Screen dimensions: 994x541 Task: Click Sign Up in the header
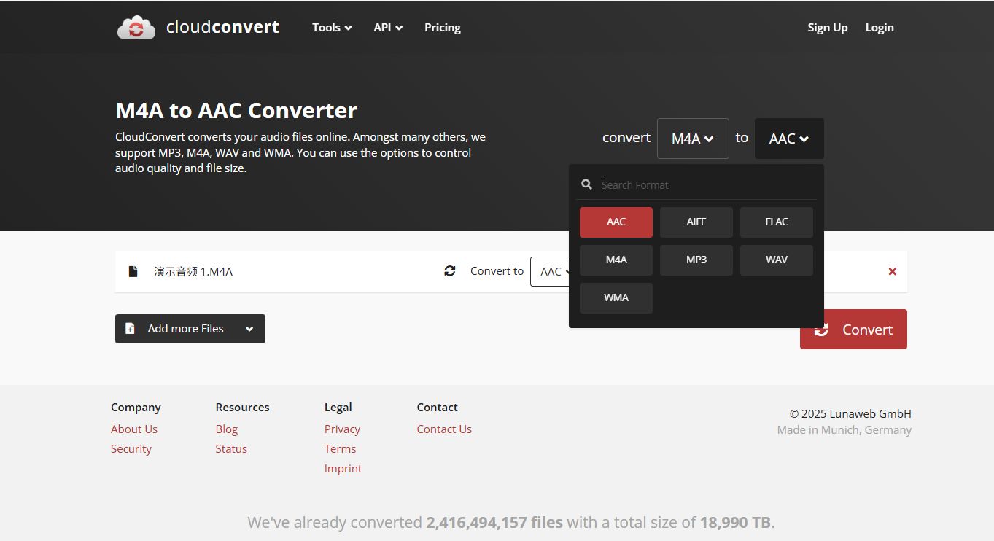(827, 28)
